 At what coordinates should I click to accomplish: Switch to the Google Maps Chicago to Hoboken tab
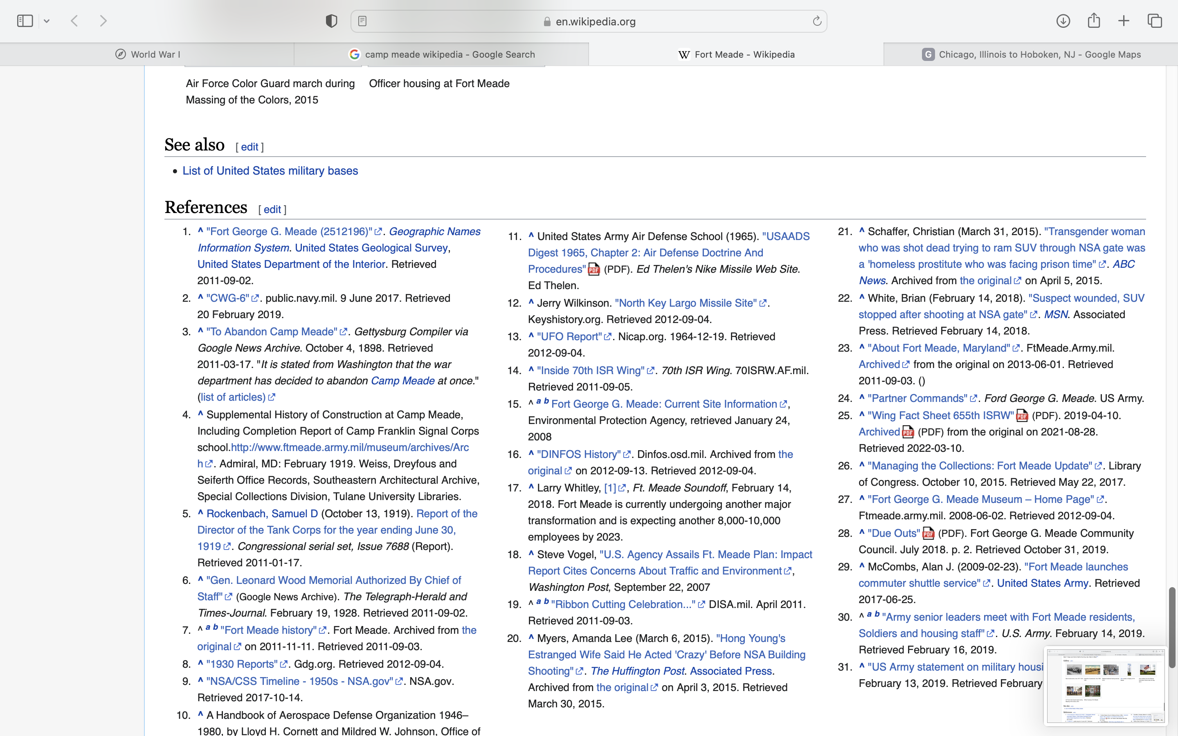(x=1031, y=54)
